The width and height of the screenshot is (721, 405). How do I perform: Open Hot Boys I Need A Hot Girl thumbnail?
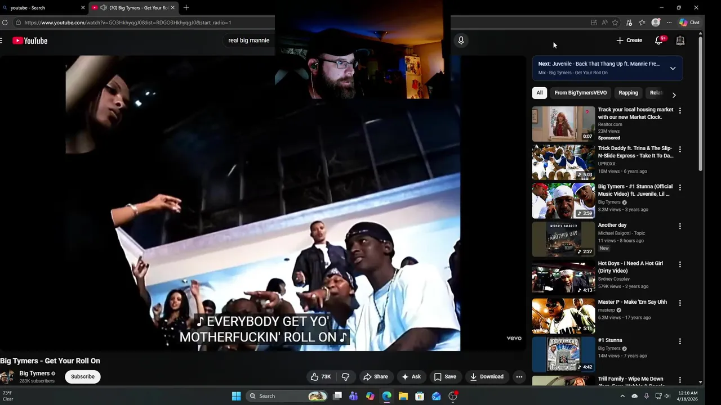click(x=563, y=277)
